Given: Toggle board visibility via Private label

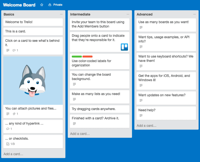Looking at the screenshot, I should pyautogui.click(x=58, y=5).
